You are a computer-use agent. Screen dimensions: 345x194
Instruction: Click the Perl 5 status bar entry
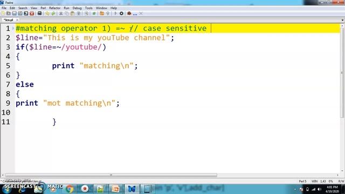(x=302, y=181)
